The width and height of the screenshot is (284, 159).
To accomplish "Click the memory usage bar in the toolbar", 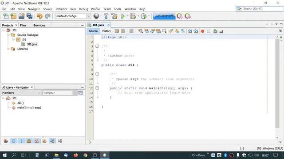I will point(164,16).
